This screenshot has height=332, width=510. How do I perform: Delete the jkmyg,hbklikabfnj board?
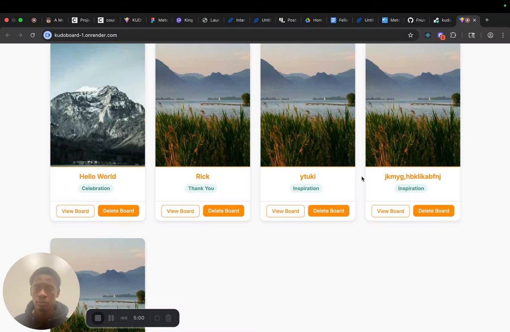point(433,211)
